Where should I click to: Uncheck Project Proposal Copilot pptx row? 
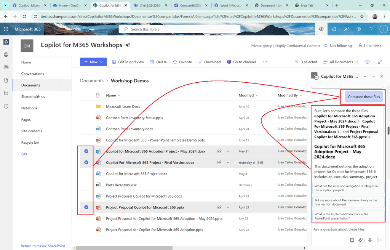(x=86, y=207)
